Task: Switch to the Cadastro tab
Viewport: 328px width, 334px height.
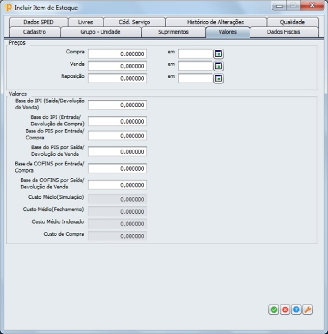Action: (x=34, y=32)
